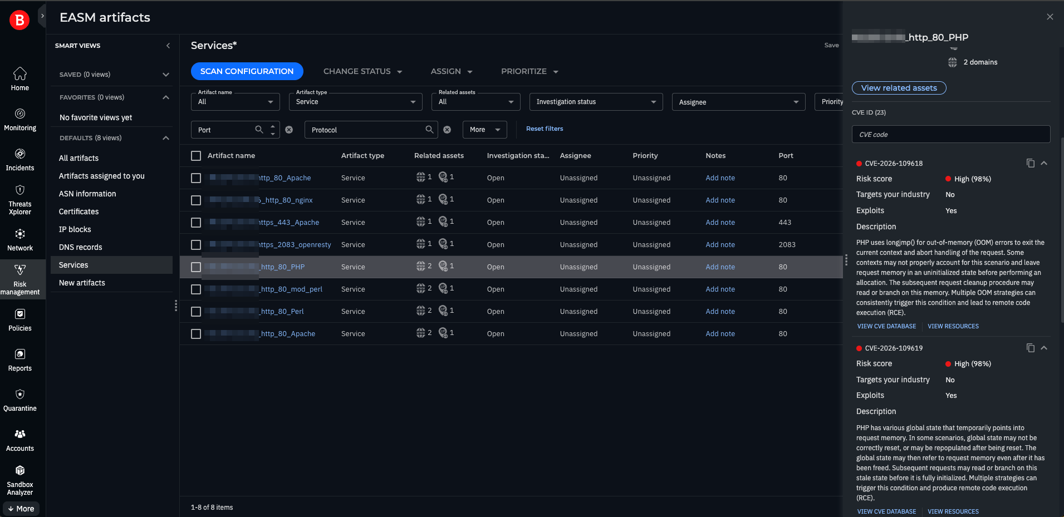
Task: Toggle the select-all artifacts checkbox
Action: coord(196,156)
